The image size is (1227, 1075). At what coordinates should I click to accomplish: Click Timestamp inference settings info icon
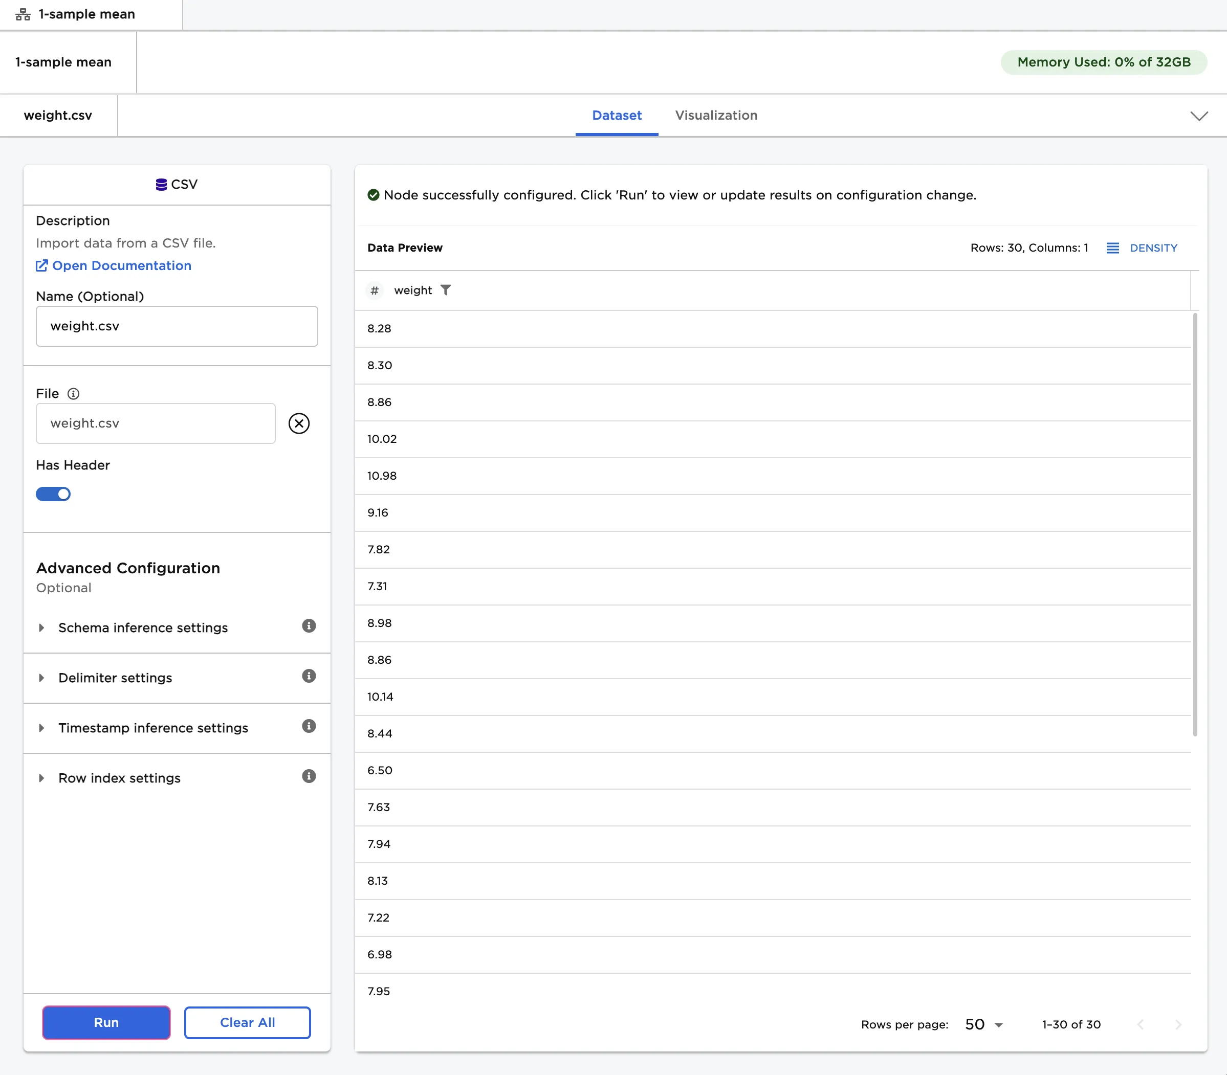tap(309, 726)
